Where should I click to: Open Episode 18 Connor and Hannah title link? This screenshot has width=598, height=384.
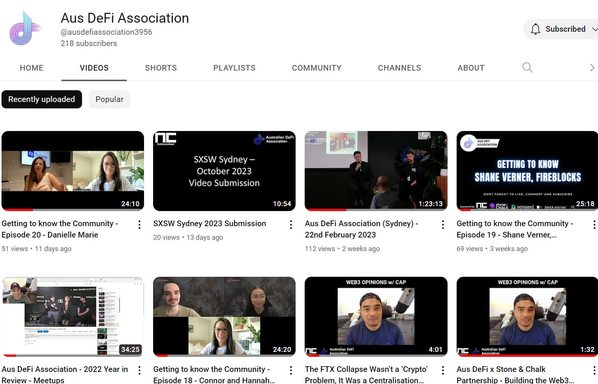[214, 374]
